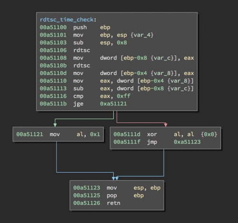Select address 00a51126 in the listing
The height and width of the screenshot is (223, 238).
[87, 203]
